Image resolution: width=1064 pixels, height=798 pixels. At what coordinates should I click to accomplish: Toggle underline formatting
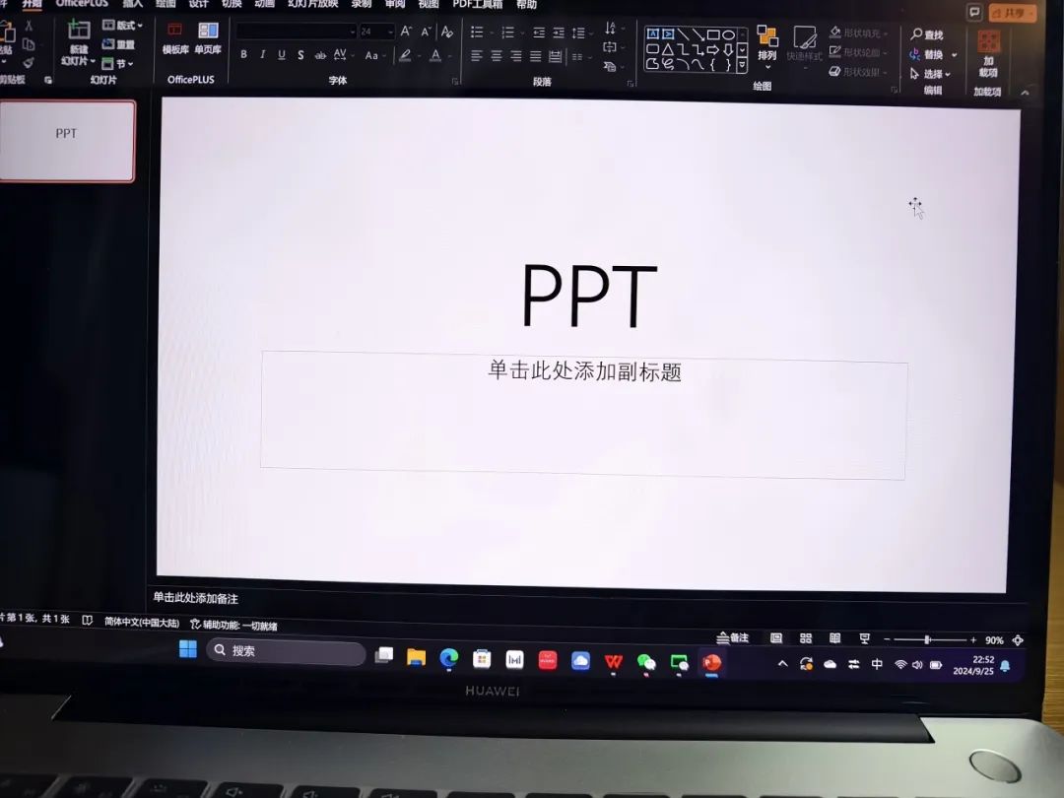(x=282, y=54)
